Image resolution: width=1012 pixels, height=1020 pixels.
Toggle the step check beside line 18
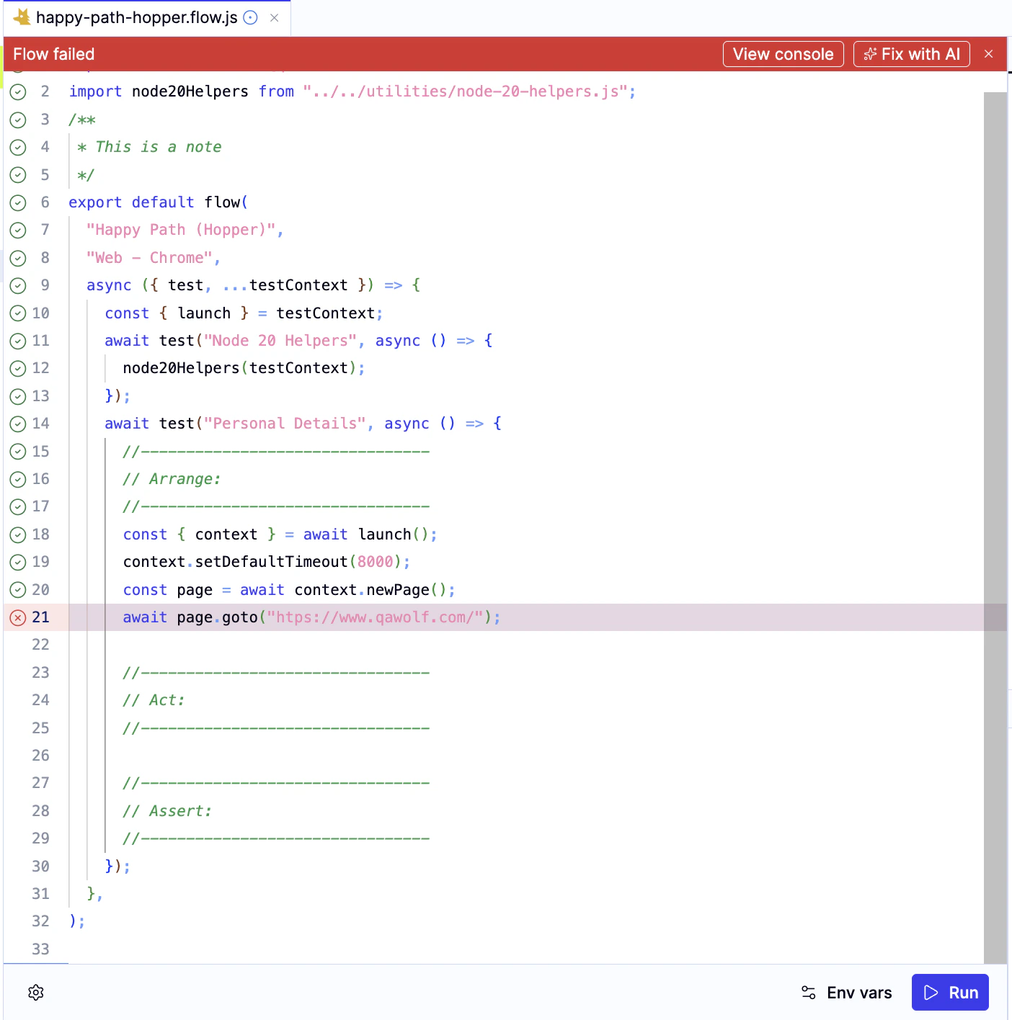pyautogui.click(x=18, y=534)
